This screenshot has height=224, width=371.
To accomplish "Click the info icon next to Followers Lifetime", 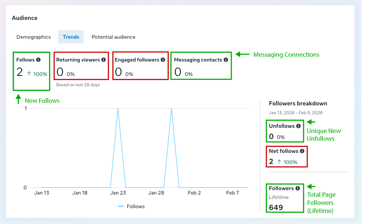I will tap(297, 188).
